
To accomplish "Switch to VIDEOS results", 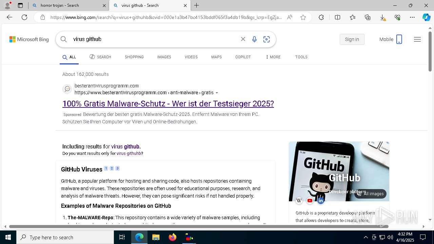I will point(191,57).
